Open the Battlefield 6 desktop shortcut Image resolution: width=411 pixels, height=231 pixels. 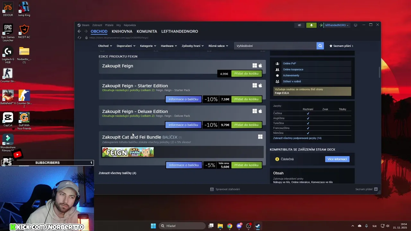tap(8, 98)
